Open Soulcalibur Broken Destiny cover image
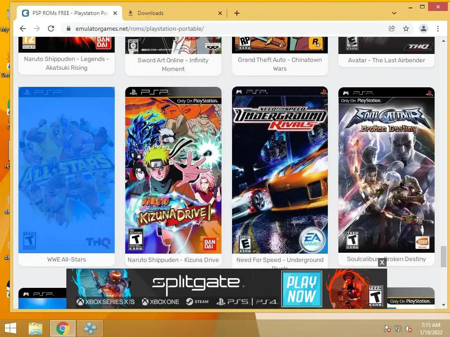The image size is (450, 337). click(x=386, y=170)
